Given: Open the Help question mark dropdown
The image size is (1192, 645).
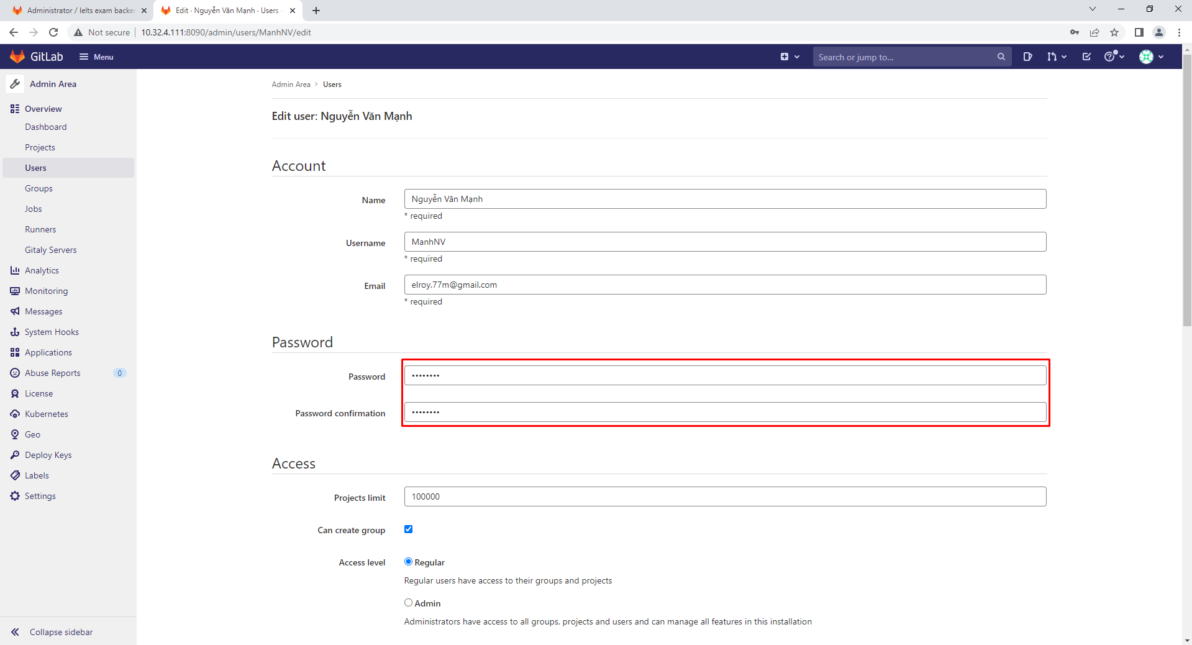Looking at the screenshot, I should coord(1114,57).
